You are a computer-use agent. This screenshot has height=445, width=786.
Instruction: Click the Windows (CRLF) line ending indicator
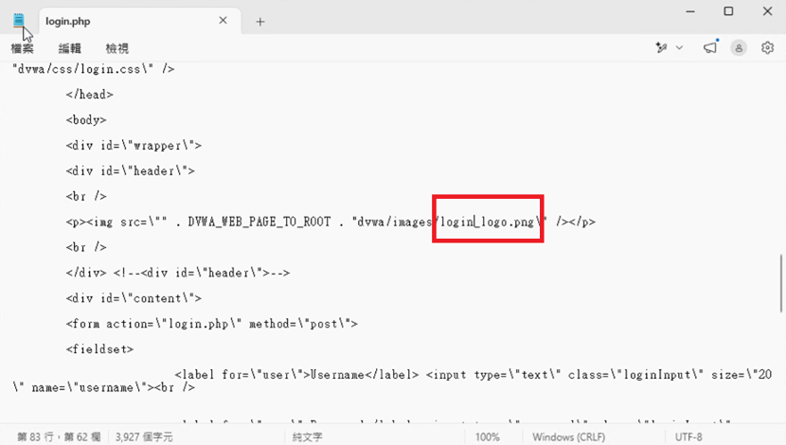[568, 437]
